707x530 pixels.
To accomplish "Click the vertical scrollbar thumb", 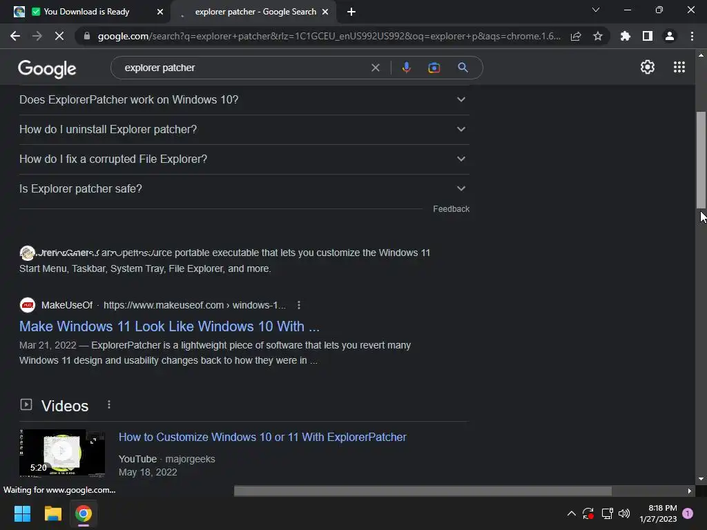I will 701,159.
